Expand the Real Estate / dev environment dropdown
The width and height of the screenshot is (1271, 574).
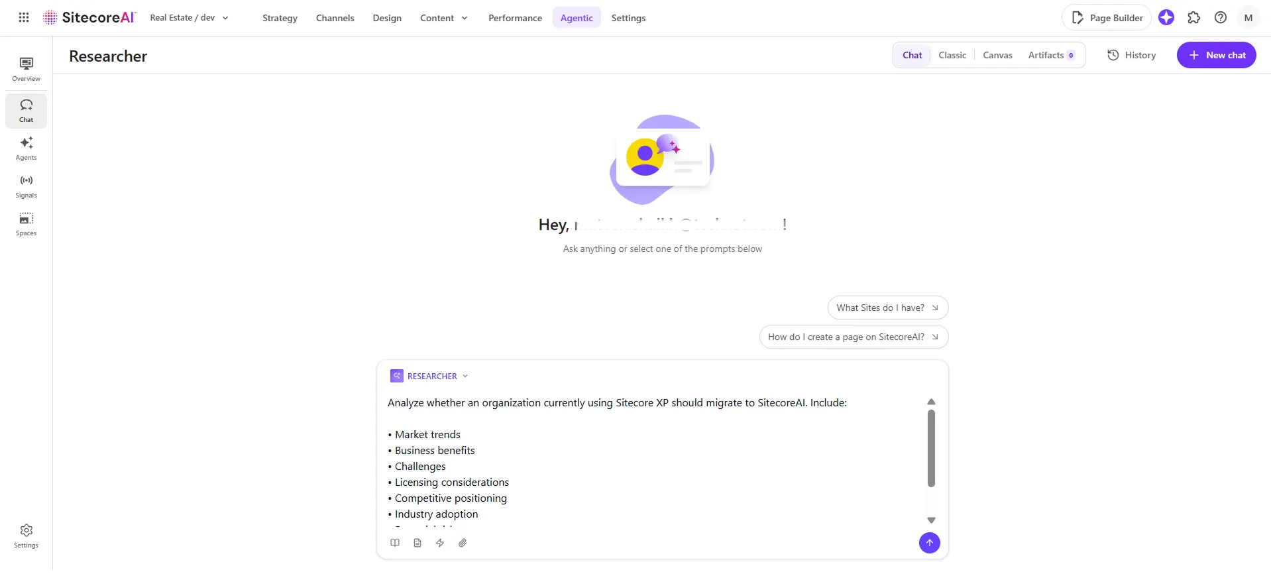190,18
